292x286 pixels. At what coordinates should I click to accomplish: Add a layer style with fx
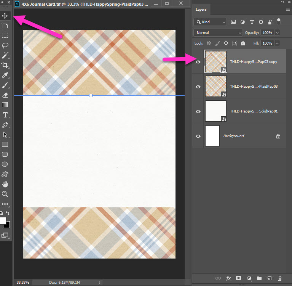coord(228,278)
